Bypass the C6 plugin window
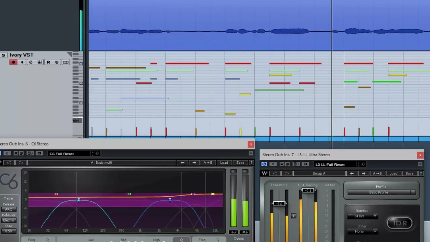This screenshot has width=430, height=242. tap(7, 153)
